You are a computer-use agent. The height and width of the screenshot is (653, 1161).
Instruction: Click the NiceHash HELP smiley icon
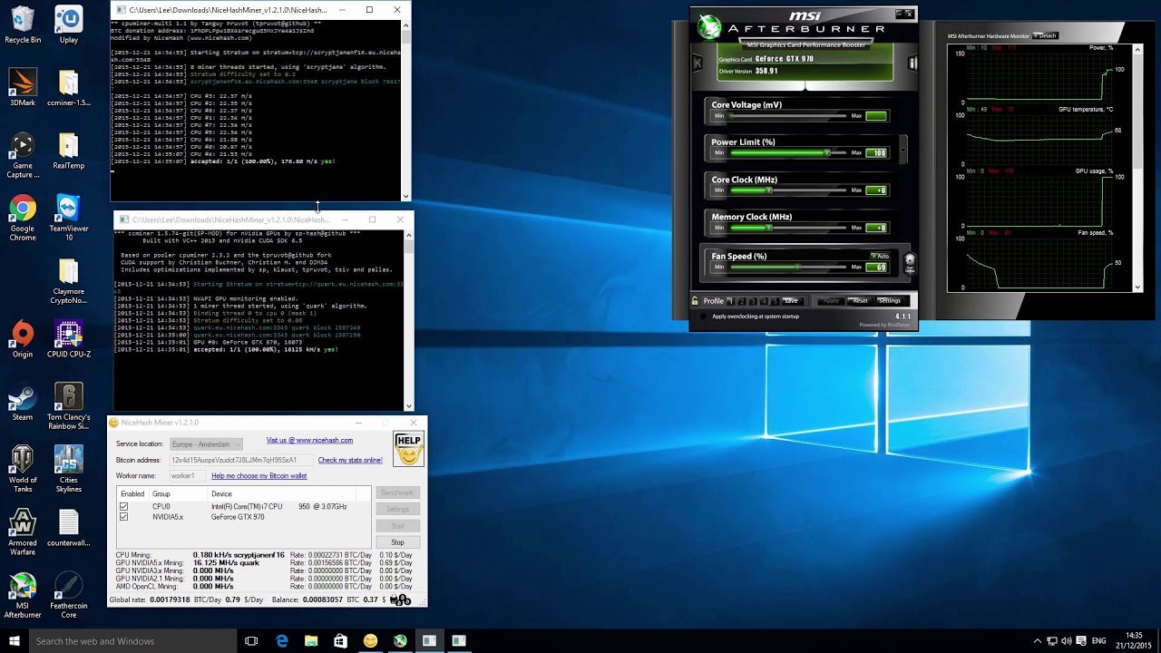(409, 450)
